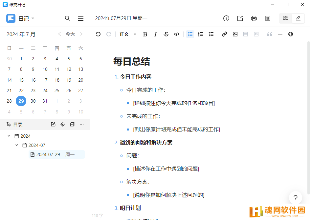The height and width of the screenshot is (220, 310).
Task: Click the 2024年07月29日 星期一 date title
Action: 121,18
